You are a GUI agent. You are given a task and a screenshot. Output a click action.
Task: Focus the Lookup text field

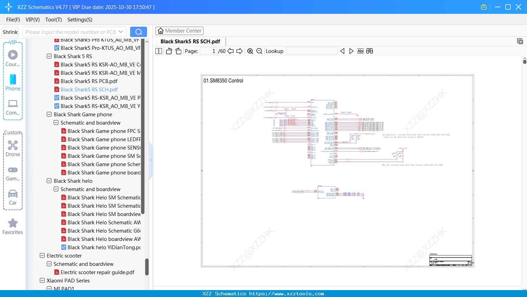312,51
